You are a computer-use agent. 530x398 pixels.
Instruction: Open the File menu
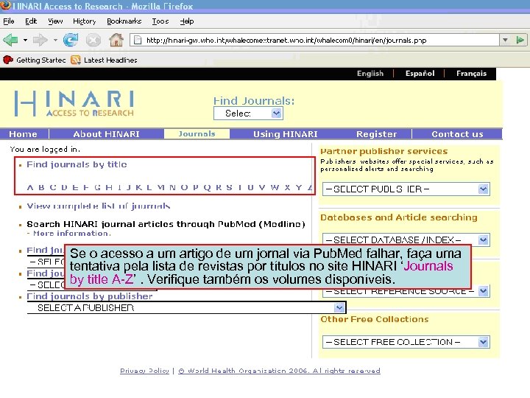(x=9, y=21)
